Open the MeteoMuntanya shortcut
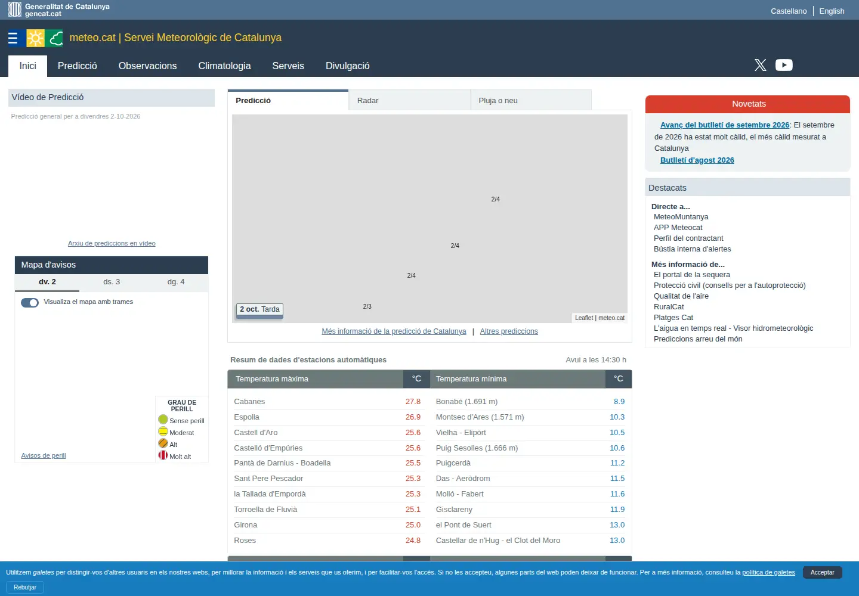The width and height of the screenshot is (859, 596). (681, 217)
